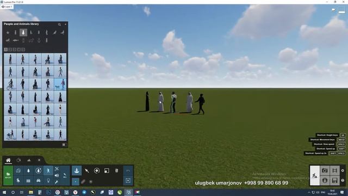This screenshot has height=196, width=348.
Task: Switch to Movie mode film button
Action: click(x=335, y=170)
